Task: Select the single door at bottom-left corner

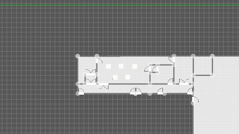Action: 81,91
